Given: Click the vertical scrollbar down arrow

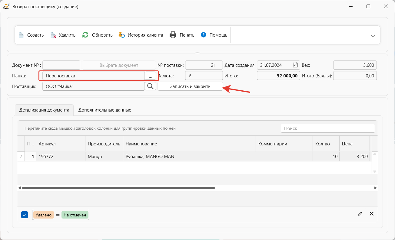Looking at the screenshot, I should click(x=374, y=171).
